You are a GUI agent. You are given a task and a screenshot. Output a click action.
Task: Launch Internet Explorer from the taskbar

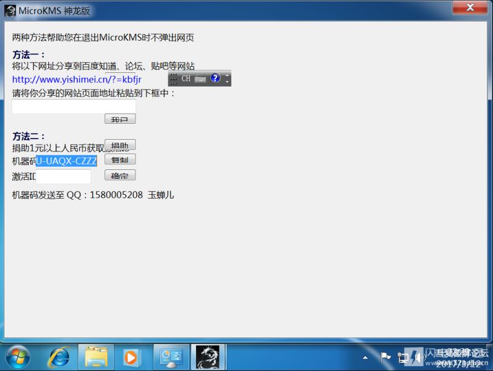(x=59, y=357)
